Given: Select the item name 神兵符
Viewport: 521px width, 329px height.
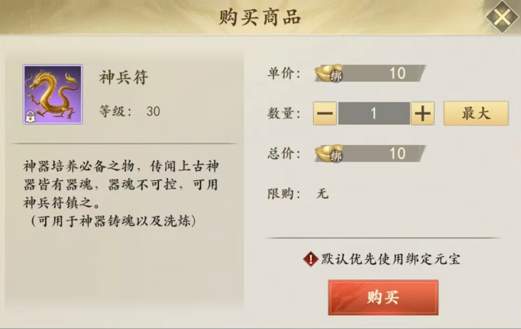Looking at the screenshot, I should [124, 77].
